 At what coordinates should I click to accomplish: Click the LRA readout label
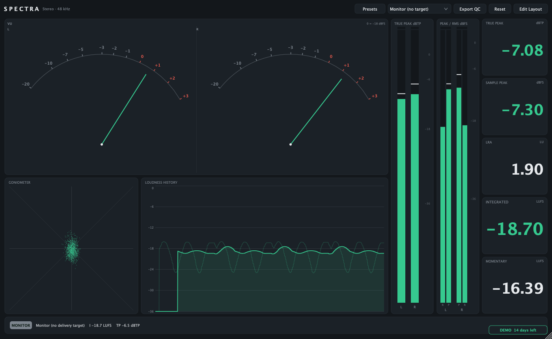(x=489, y=142)
